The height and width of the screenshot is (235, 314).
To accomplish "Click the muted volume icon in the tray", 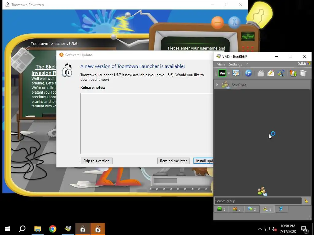I will [274, 229].
